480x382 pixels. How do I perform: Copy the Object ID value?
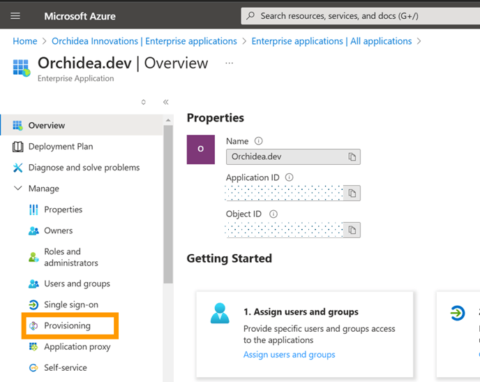[x=352, y=230]
